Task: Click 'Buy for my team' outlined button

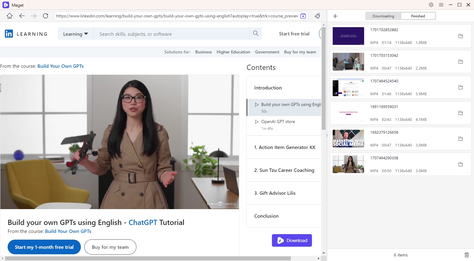Action: pos(110,247)
